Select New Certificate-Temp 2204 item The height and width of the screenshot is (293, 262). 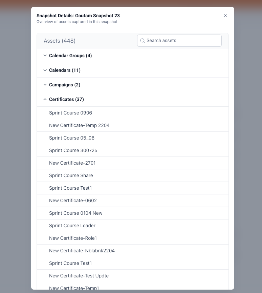coord(79,125)
